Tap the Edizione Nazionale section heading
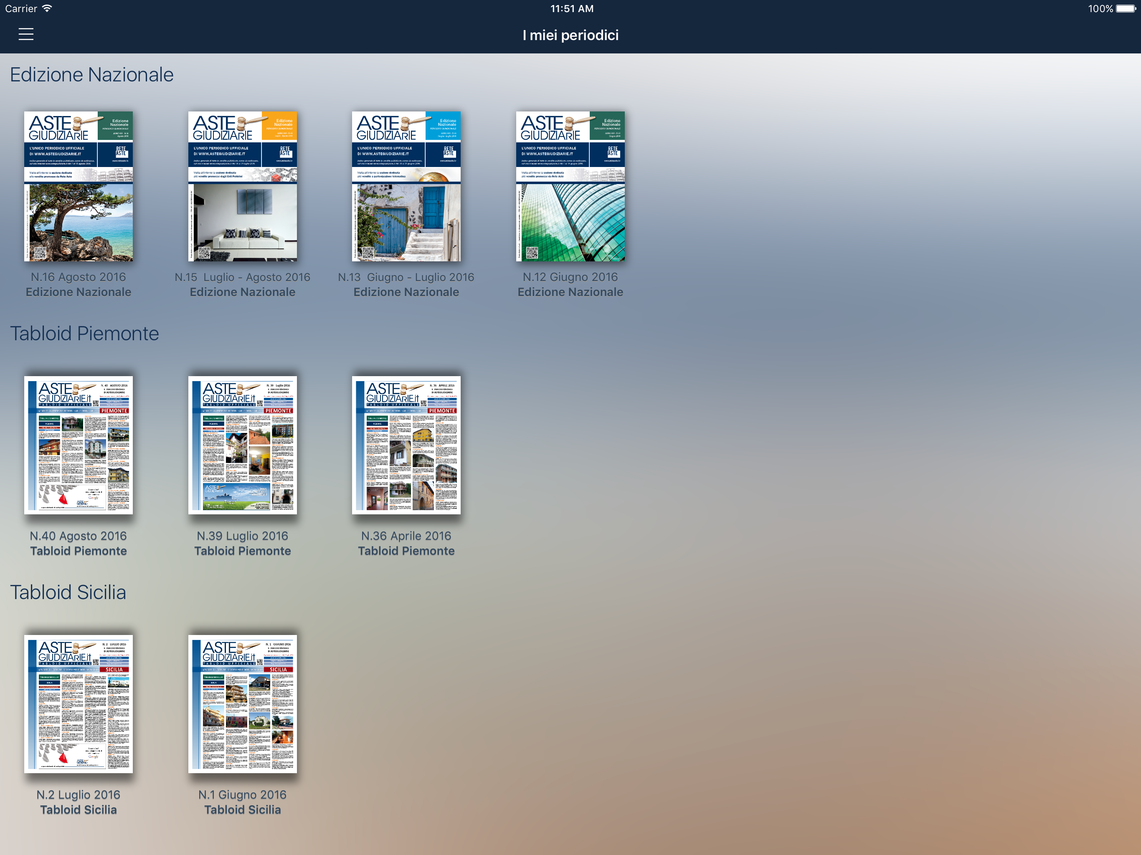Image resolution: width=1141 pixels, height=855 pixels. click(x=92, y=75)
